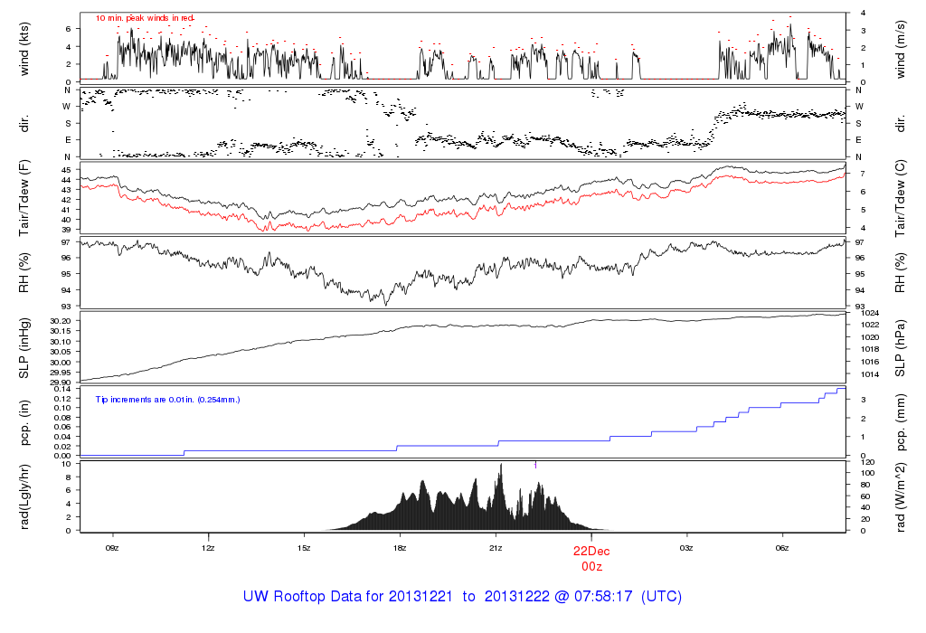Click the left 'dir.' axis label

24,124
